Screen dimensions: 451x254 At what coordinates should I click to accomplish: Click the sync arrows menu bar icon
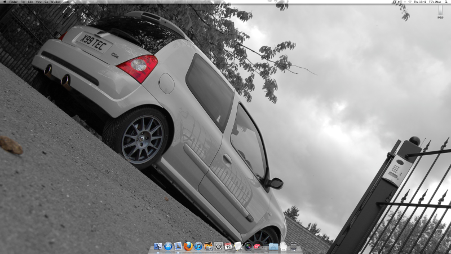coord(405,2)
